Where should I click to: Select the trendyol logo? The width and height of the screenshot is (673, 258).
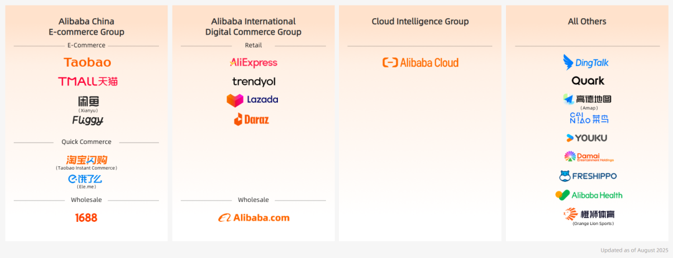point(254,82)
